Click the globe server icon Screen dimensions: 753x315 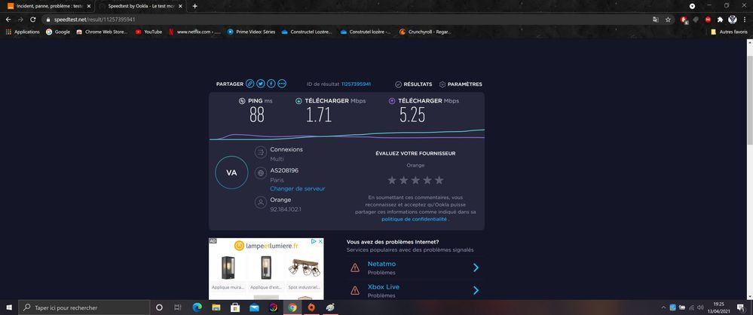[261, 173]
